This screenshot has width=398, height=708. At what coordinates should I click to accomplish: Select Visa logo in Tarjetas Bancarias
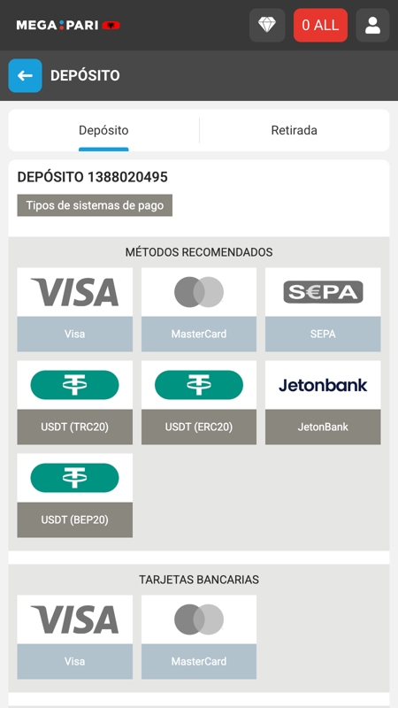tap(75, 619)
